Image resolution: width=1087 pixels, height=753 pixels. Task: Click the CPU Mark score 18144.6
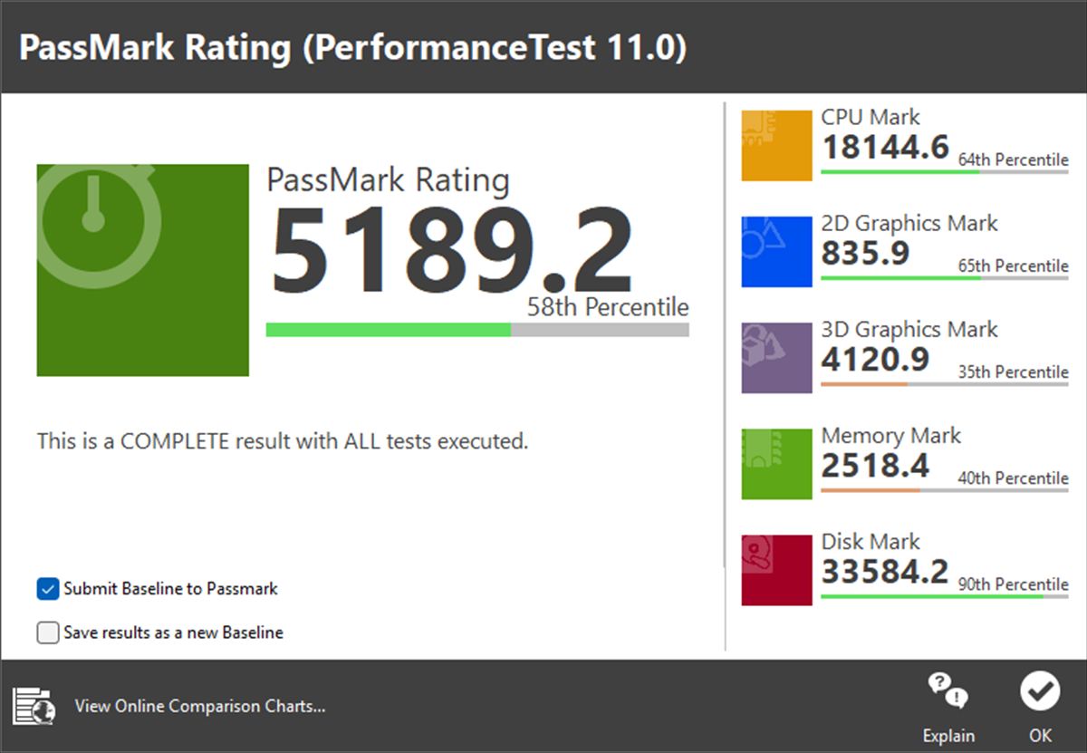[884, 147]
